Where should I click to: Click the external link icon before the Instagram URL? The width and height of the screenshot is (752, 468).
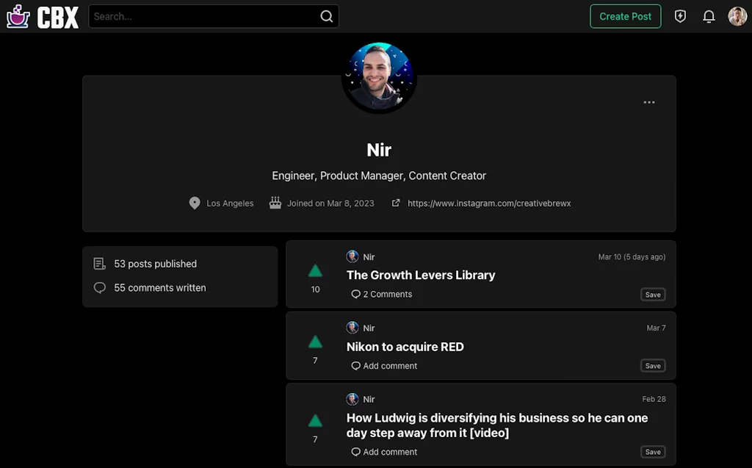(396, 203)
